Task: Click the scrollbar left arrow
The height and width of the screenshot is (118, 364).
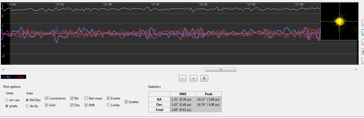Action: pos(3,69)
